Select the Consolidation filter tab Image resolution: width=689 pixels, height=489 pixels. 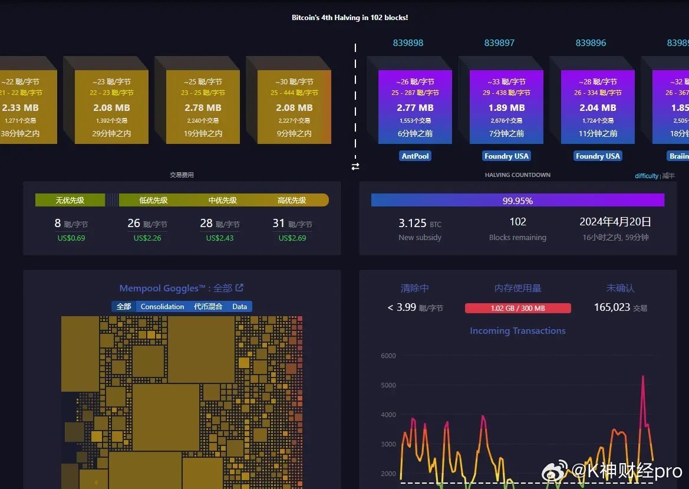[x=162, y=307]
